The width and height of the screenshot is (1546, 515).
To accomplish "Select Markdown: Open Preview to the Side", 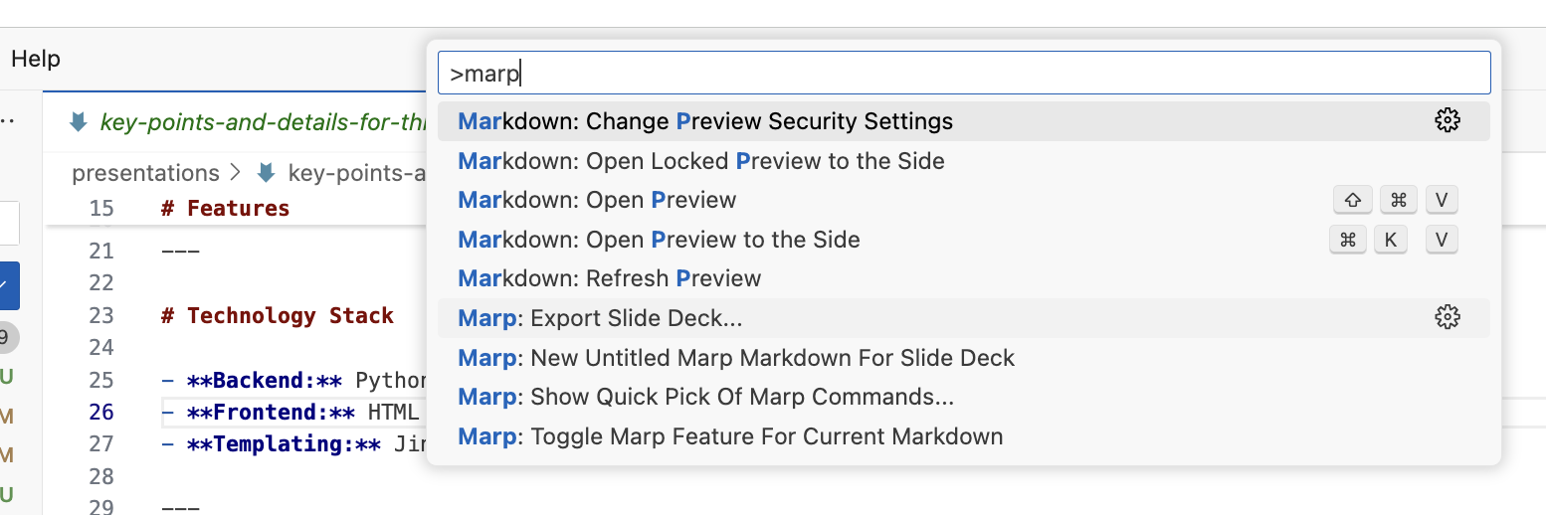I will 659,240.
